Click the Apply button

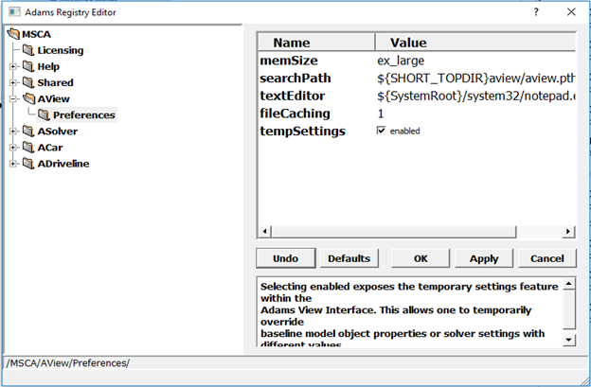tap(484, 258)
